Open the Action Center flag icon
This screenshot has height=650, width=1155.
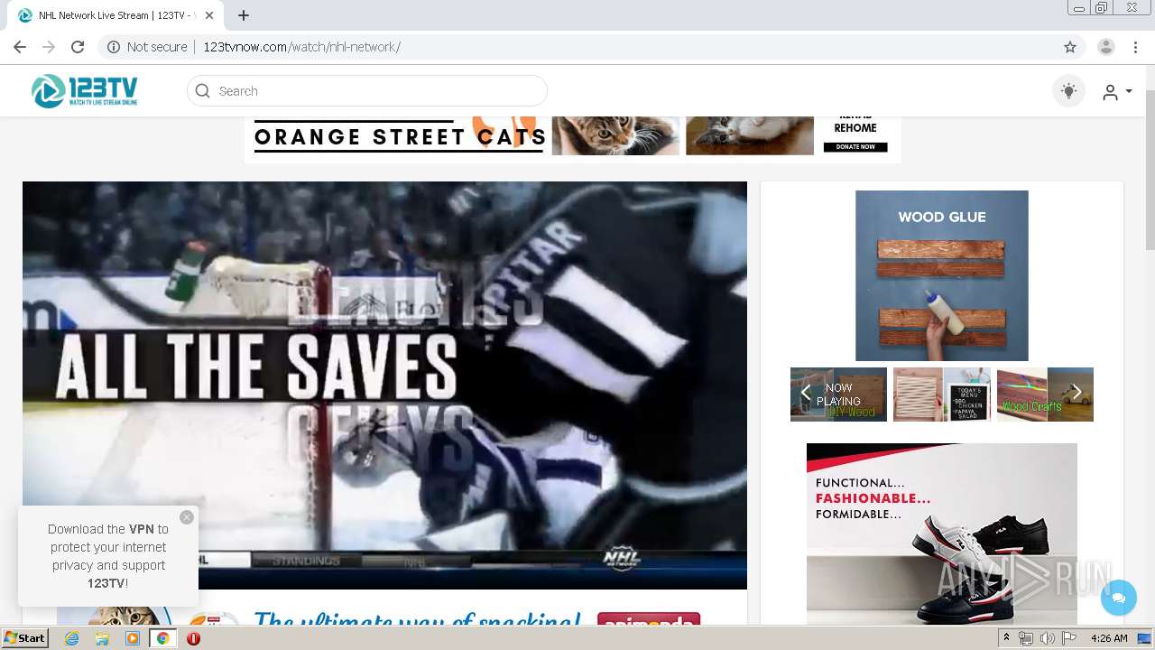click(x=1069, y=638)
